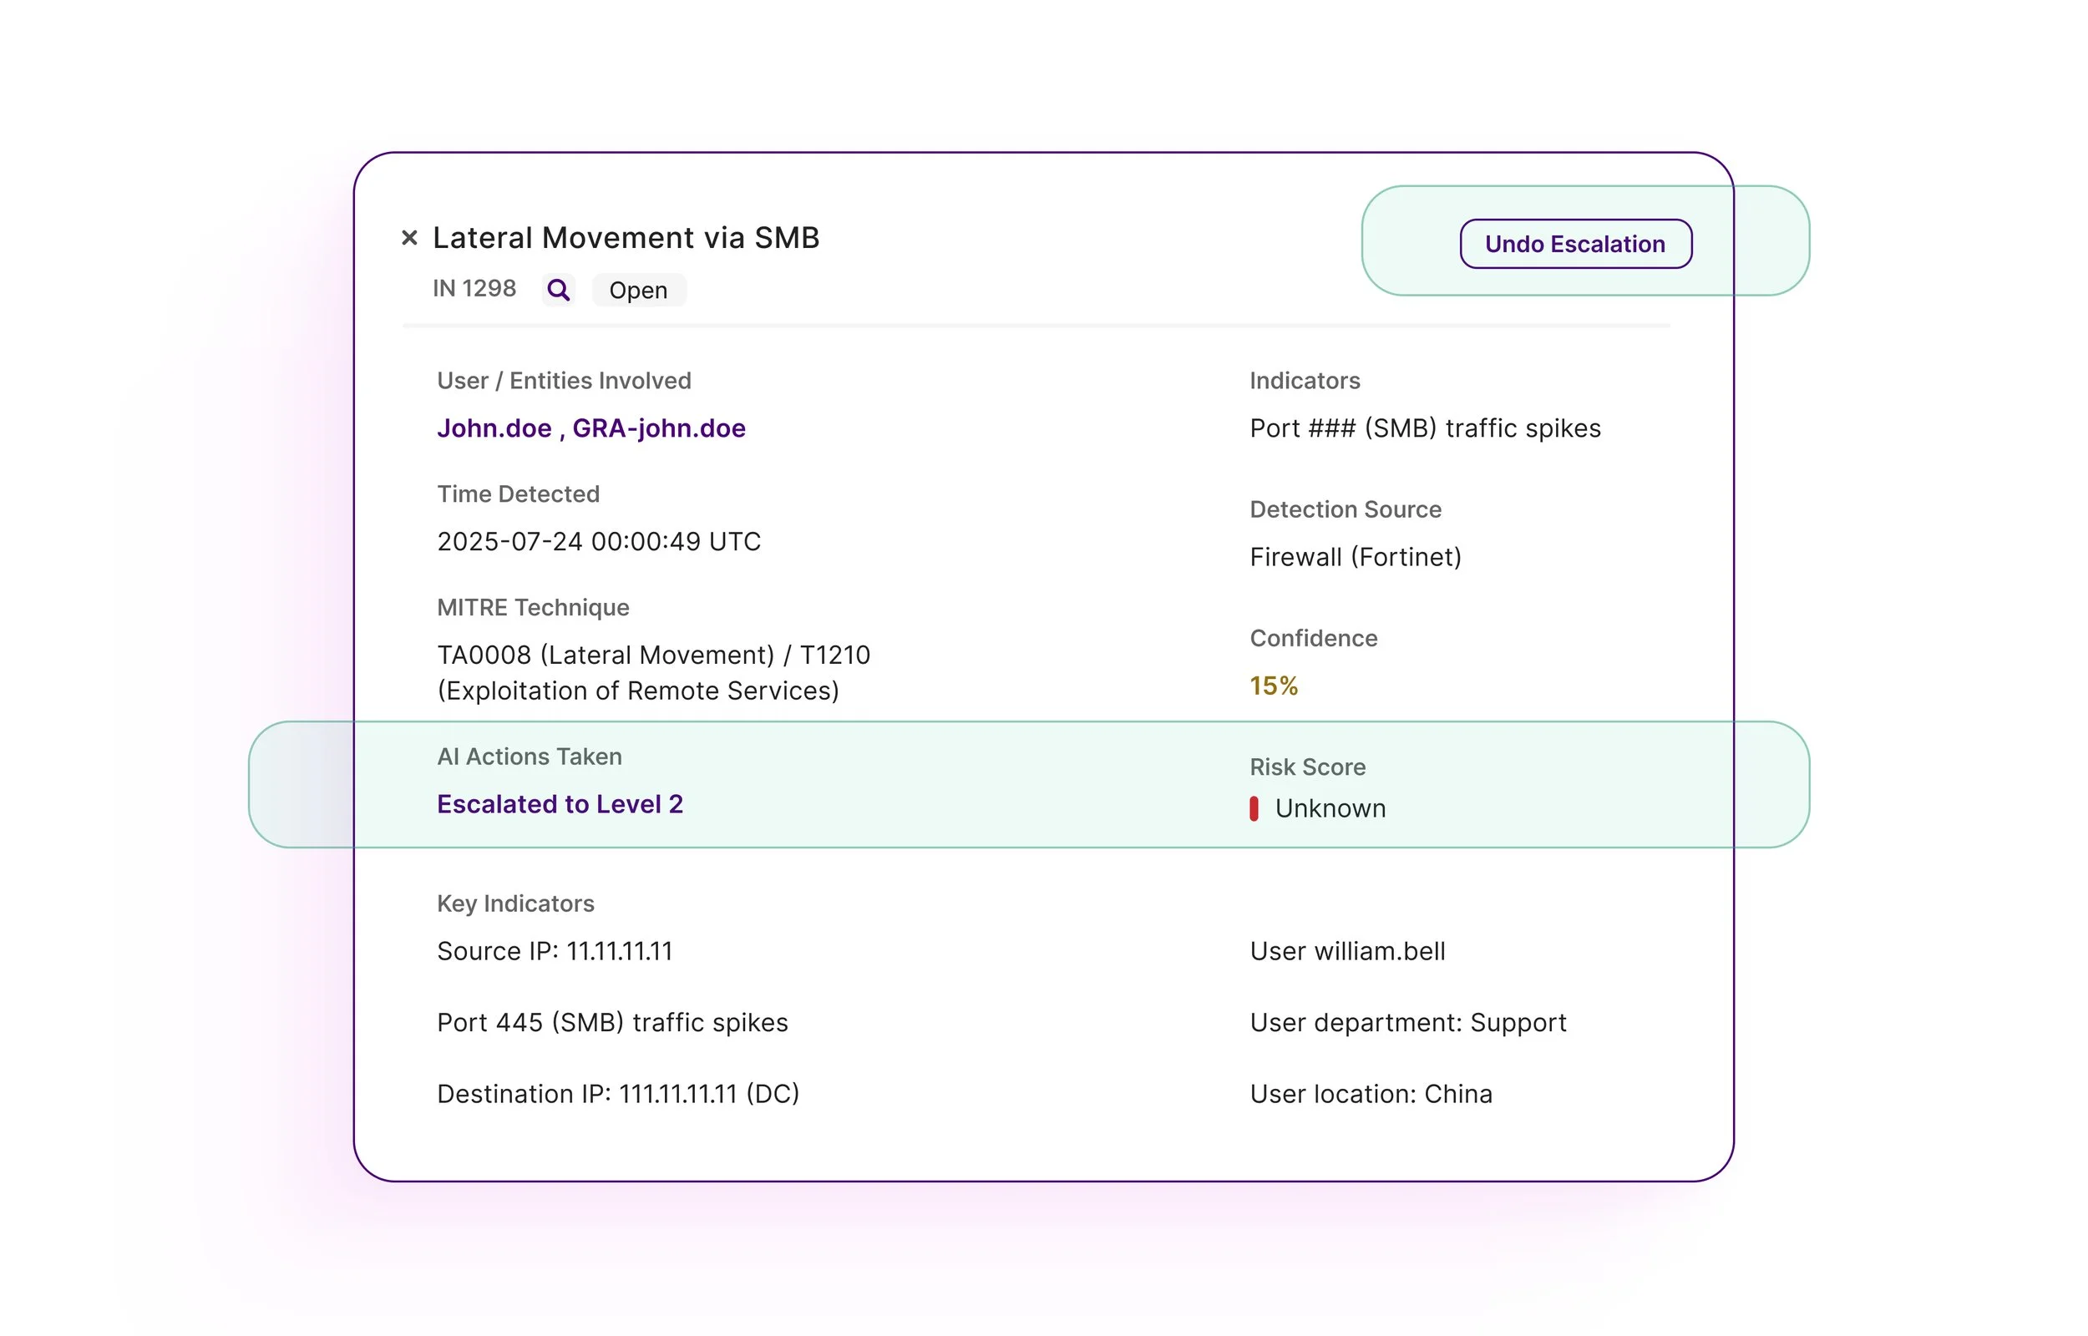Open the magnifier search icon beside IN 1298
This screenshot has width=2088, height=1336.
(559, 290)
